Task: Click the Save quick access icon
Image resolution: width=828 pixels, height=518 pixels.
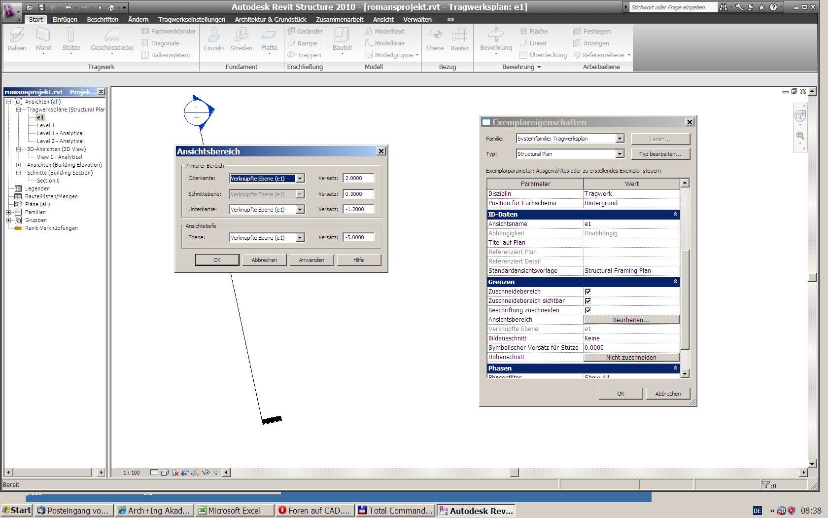Action: [x=41, y=7]
